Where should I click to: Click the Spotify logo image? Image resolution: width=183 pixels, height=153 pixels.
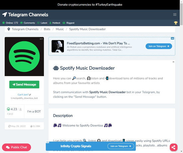[x=24, y=57]
